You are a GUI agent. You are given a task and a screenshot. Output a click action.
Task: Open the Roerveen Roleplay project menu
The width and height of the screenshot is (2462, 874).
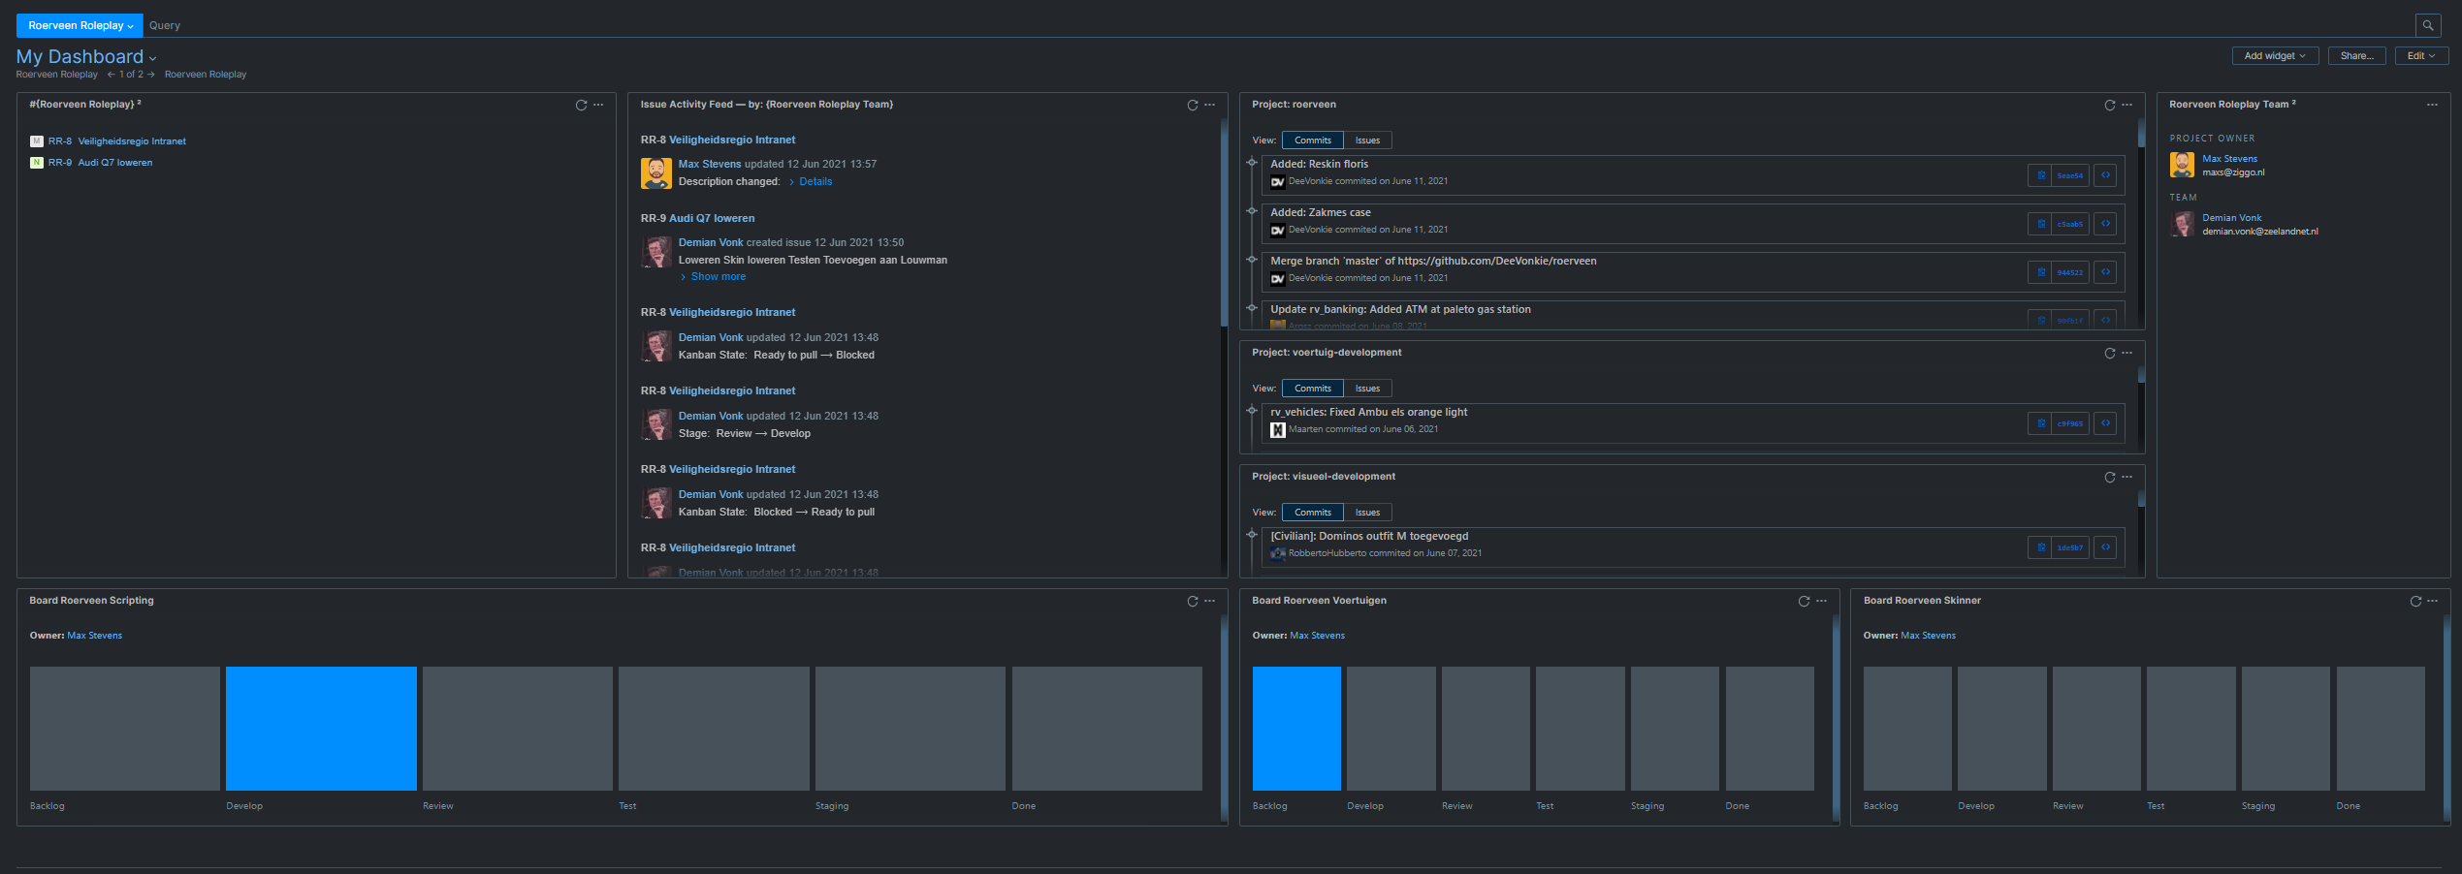click(x=80, y=26)
